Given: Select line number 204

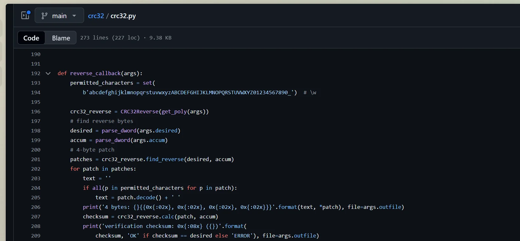Looking at the screenshot, I should coord(36,188).
